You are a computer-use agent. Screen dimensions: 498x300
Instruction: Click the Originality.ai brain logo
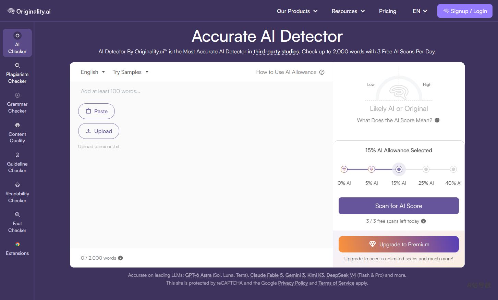click(x=11, y=11)
